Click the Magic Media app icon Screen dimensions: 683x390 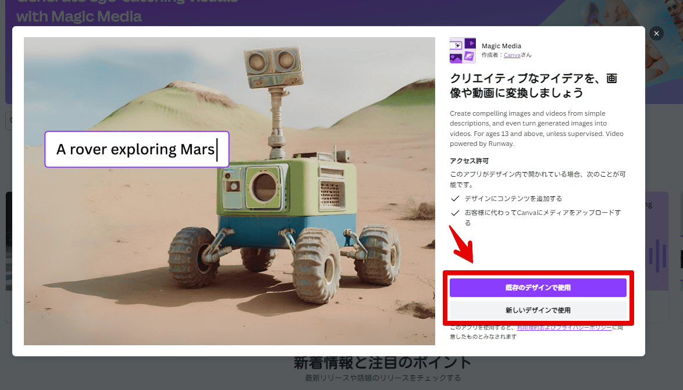(x=463, y=50)
